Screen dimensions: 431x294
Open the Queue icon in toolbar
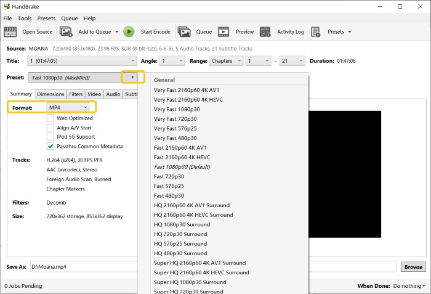click(x=183, y=32)
